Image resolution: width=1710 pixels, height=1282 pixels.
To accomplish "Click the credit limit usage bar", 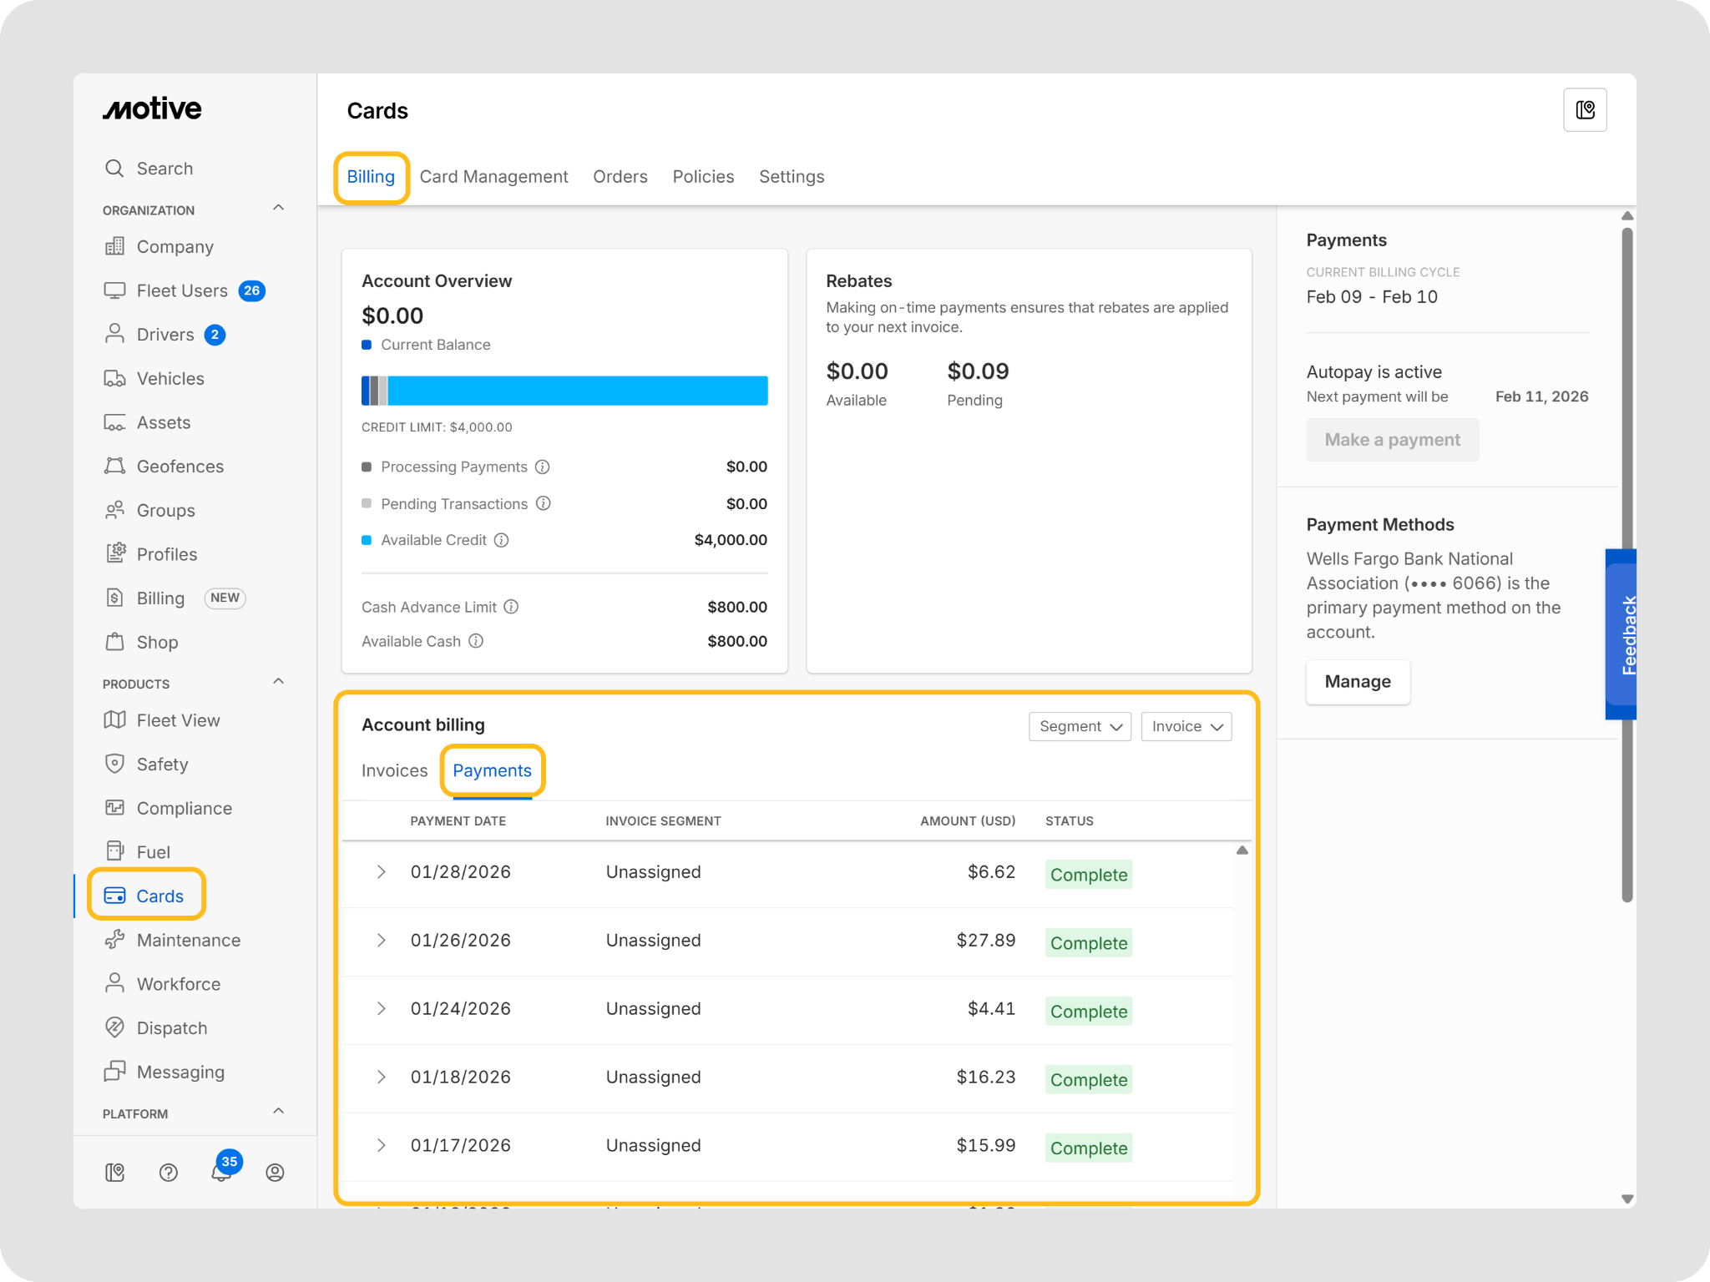I will tap(564, 391).
